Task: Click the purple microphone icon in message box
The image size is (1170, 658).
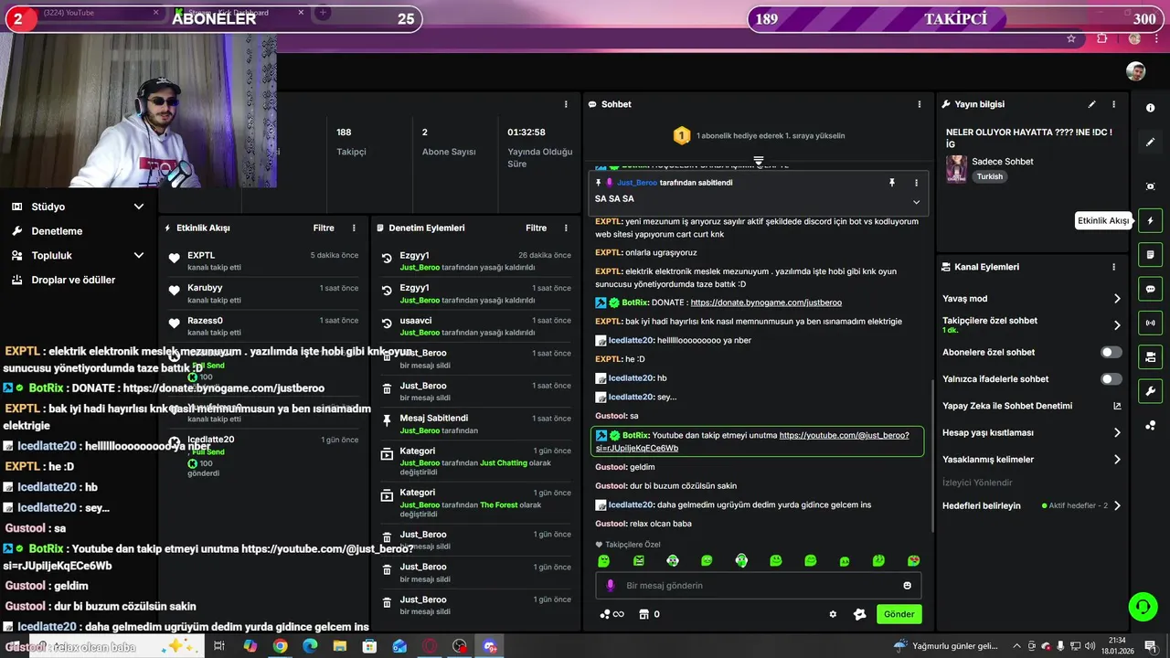Action: coord(611,586)
